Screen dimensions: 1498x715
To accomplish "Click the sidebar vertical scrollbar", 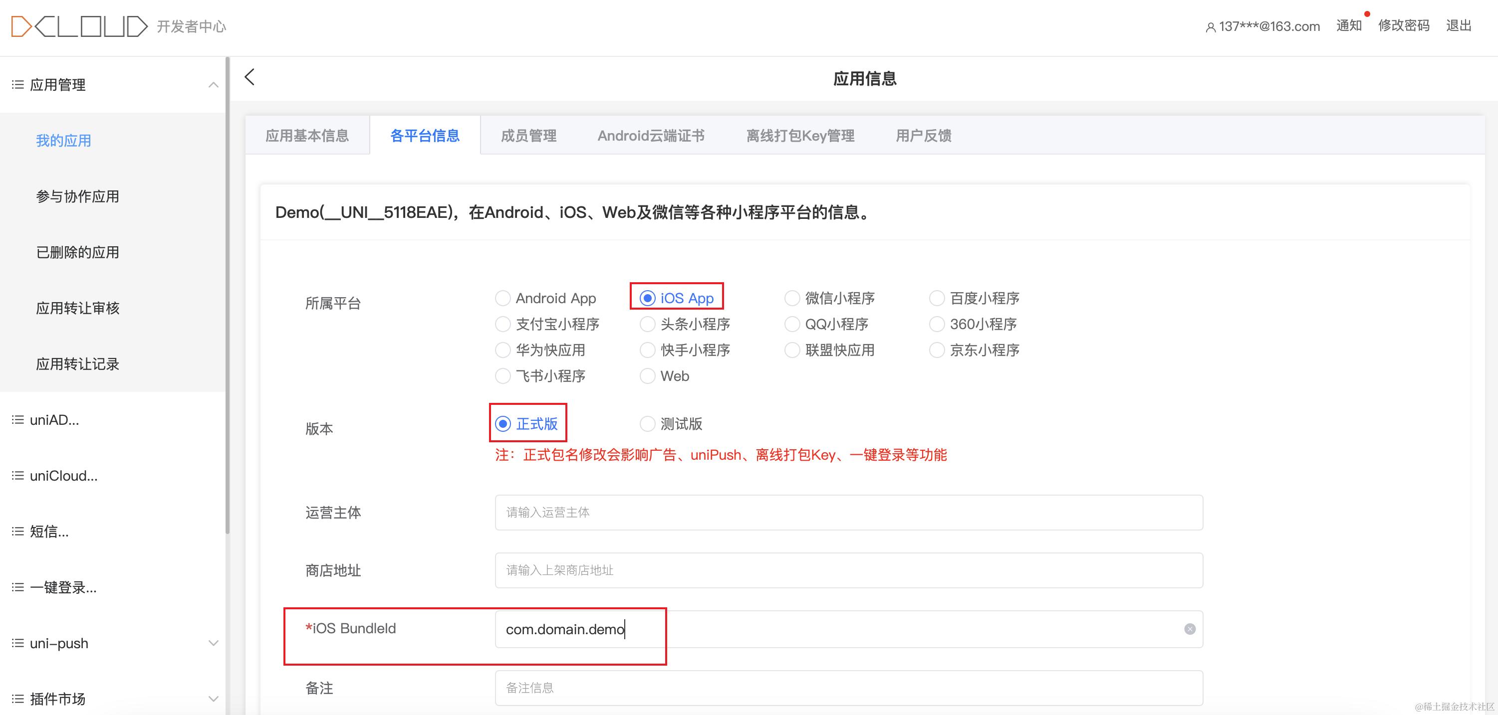I will pos(228,290).
